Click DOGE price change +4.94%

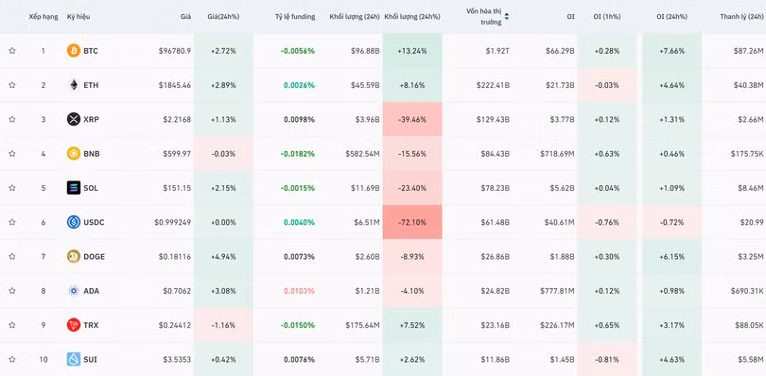point(223,256)
